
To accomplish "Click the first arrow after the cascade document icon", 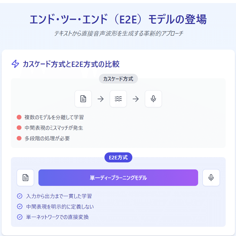I will click(x=101, y=99).
